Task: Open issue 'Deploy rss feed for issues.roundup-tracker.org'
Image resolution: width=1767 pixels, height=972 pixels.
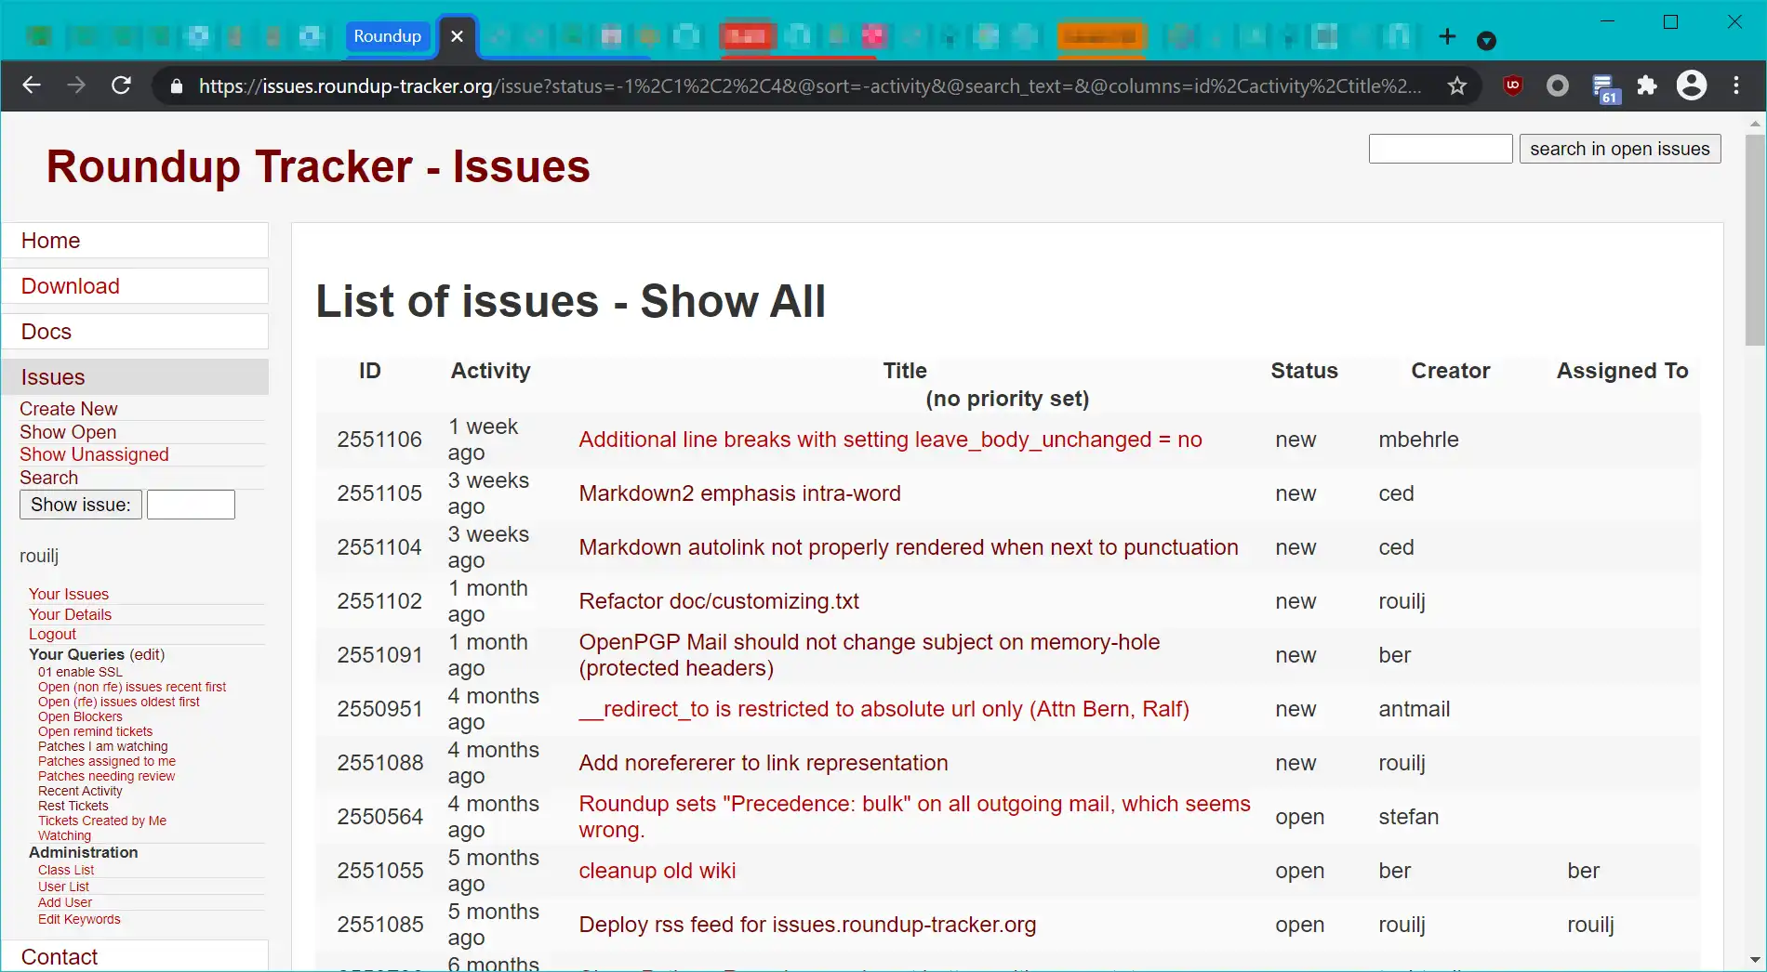Action: (807, 925)
